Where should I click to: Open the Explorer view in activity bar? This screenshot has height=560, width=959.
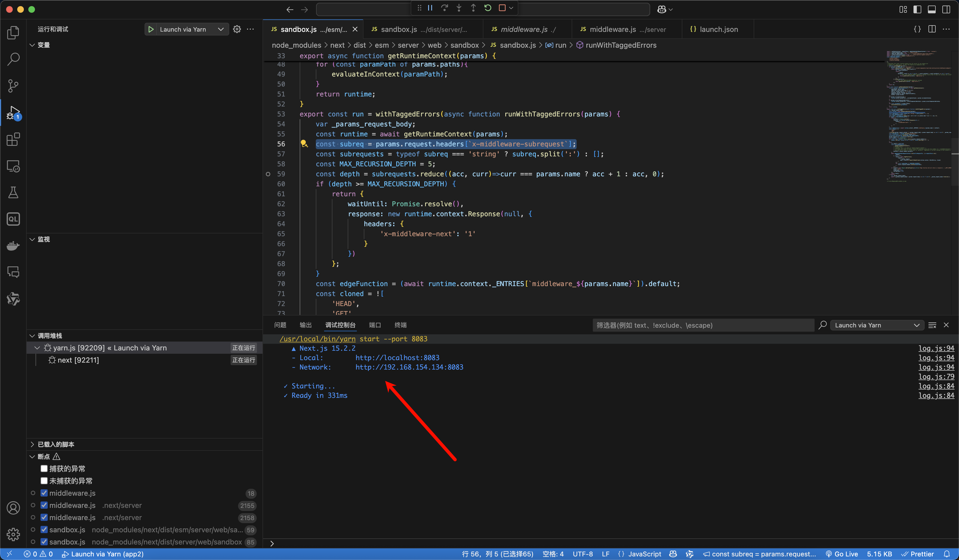(13, 33)
